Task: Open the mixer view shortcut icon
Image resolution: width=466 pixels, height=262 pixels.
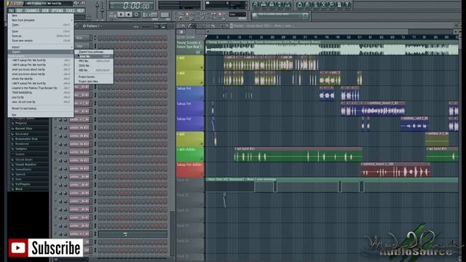Action: [x=287, y=4]
